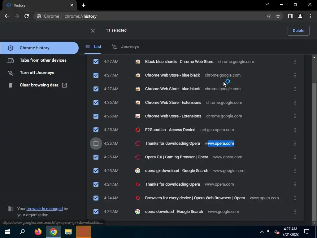The image size is (317, 238).
Task: Open more actions for opera gx download search
Action: 295,171
